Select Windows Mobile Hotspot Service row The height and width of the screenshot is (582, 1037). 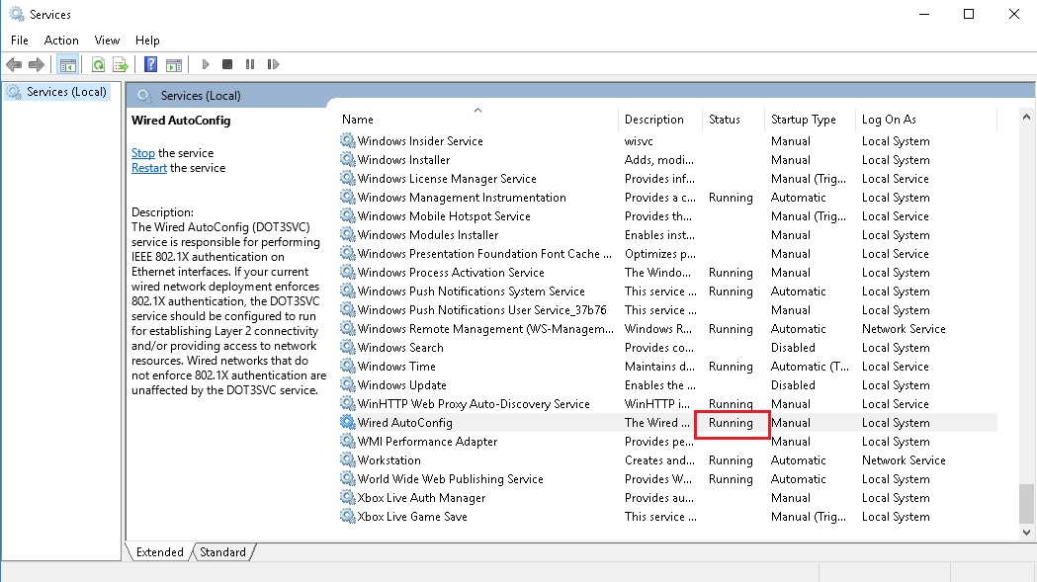668,216
